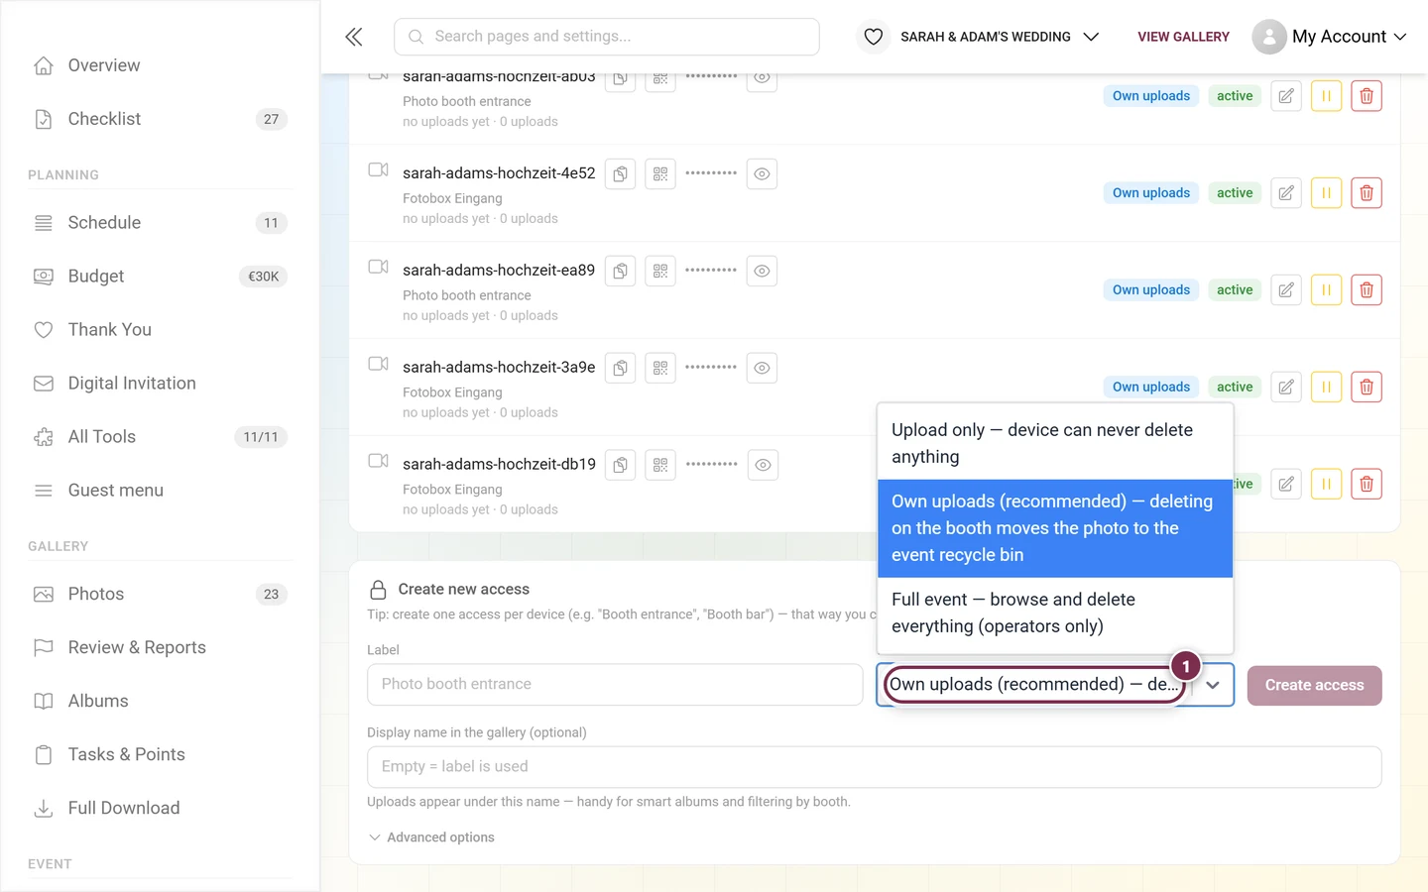Screen dimensions: 1428x892
Task: Click heart icon beside wedding name
Action: click(874, 37)
